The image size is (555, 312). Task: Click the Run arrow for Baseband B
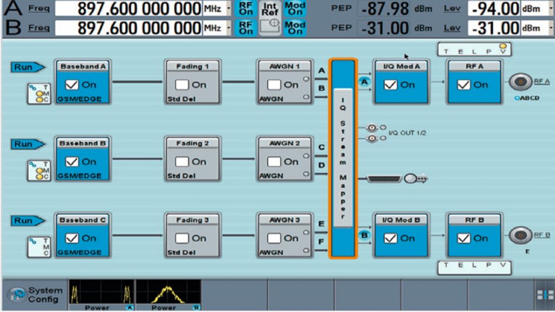click(x=28, y=144)
